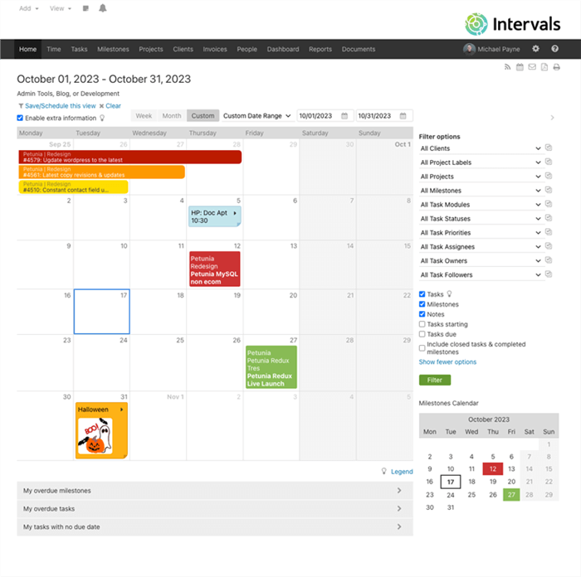Click the lightbulb beside Legend

[x=383, y=471]
